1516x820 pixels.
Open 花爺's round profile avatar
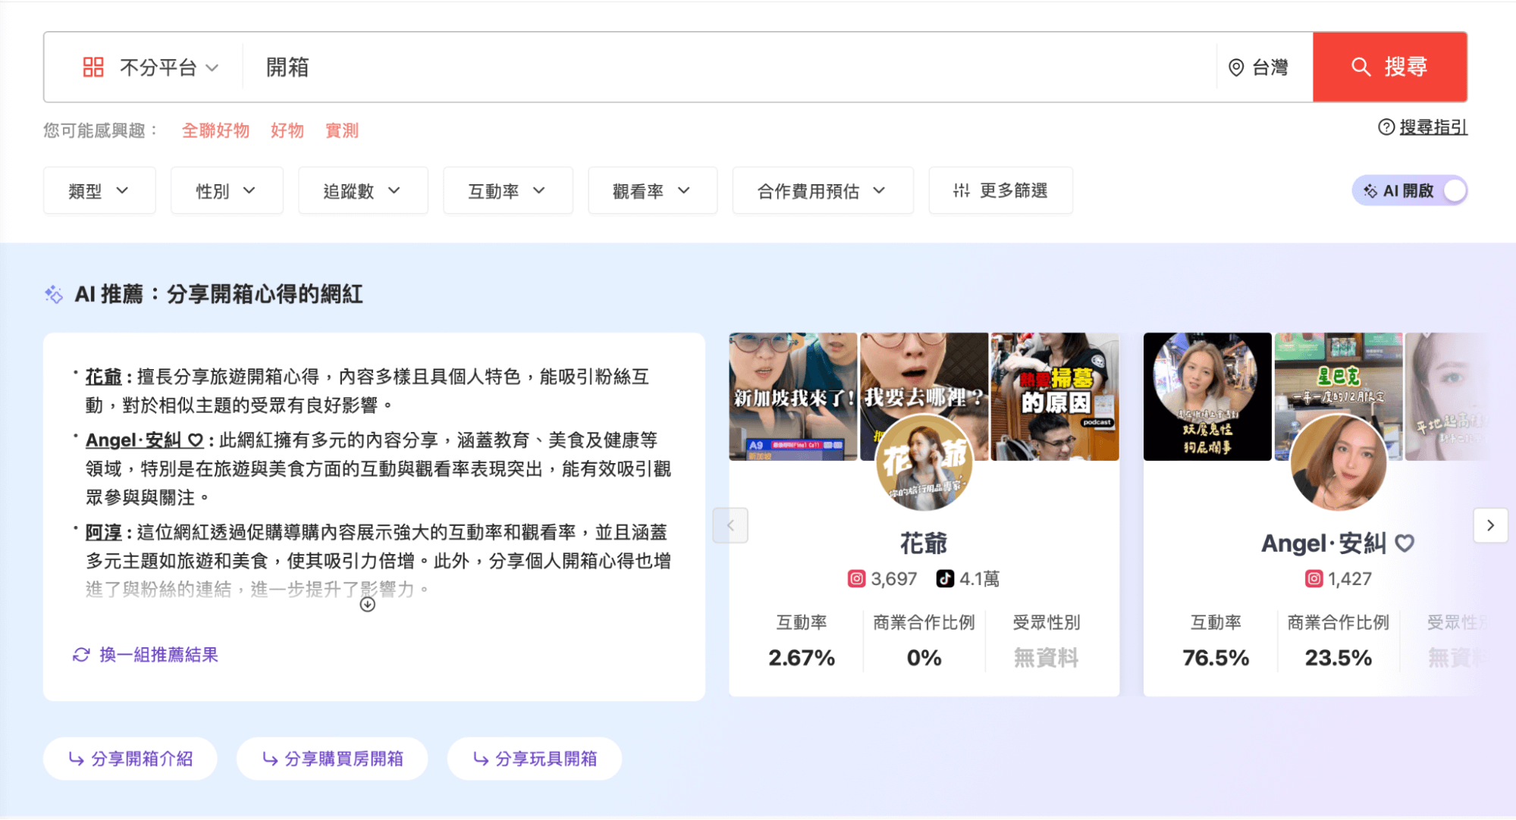click(x=924, y=462)
